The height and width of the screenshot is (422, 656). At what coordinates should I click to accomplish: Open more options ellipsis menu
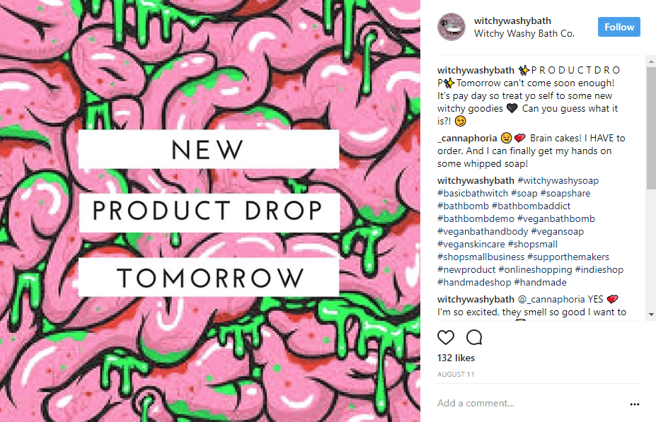point(635,404)
